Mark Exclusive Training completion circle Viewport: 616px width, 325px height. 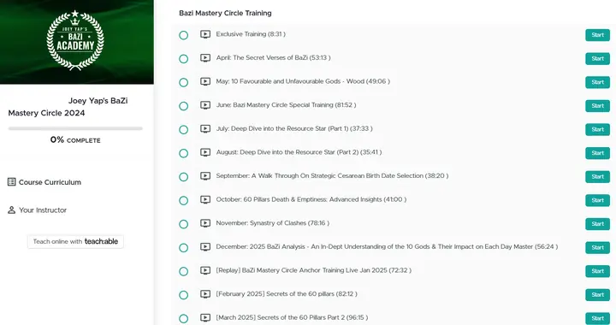pyautogui.click(x=183, y=35)
